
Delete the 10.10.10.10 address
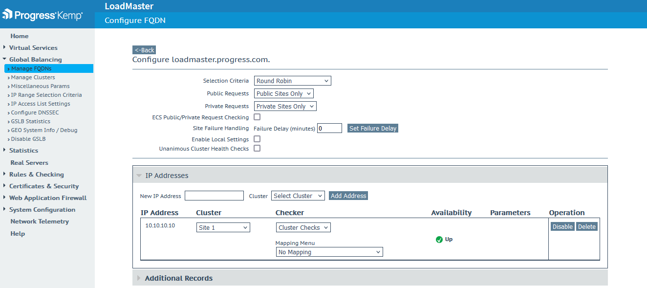pyautogui.click(x=587, y=226)
